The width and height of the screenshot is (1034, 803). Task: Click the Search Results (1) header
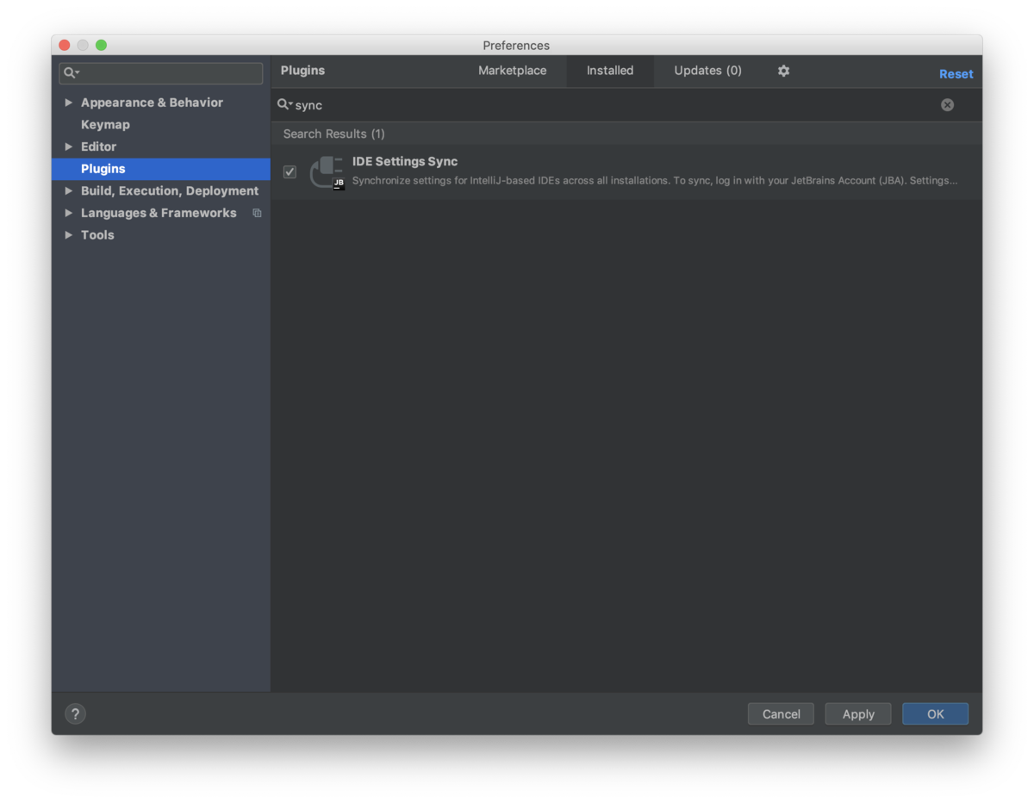334,134
